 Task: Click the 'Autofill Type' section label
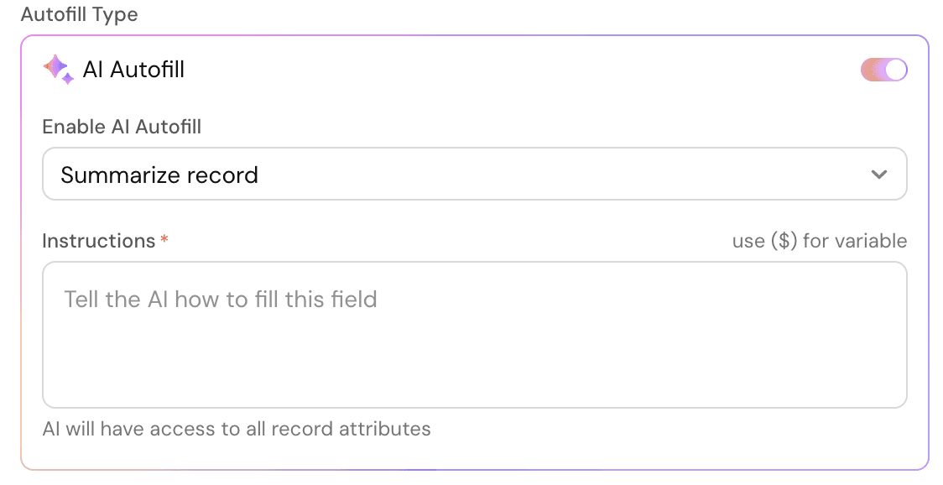[x=80, y=13]
